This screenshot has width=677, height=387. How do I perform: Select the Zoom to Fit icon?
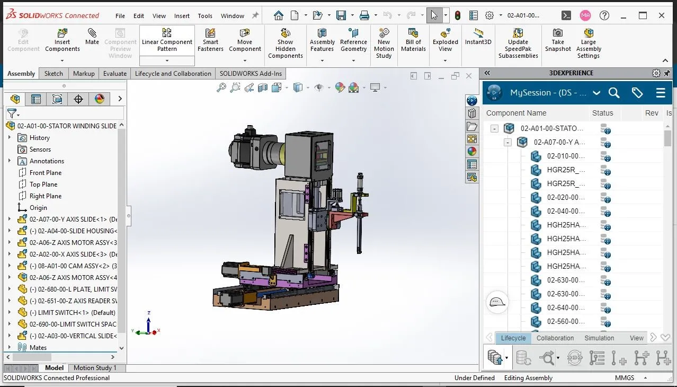pos(222,87)
